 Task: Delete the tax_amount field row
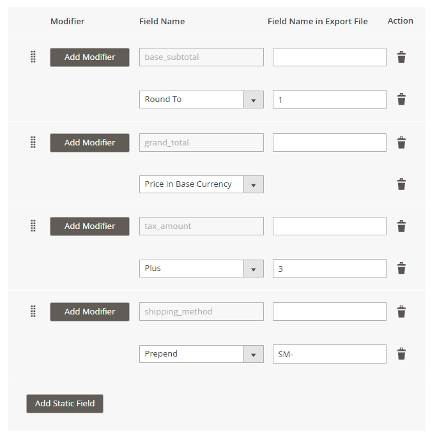tap(401, 226)
